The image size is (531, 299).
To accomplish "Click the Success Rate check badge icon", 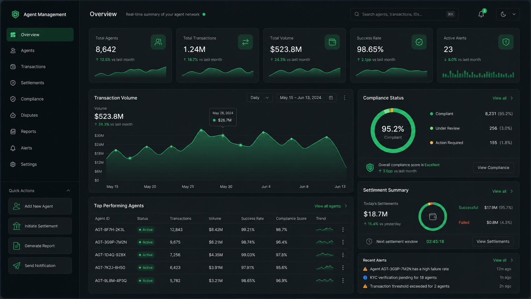I will tap(419, 42).
